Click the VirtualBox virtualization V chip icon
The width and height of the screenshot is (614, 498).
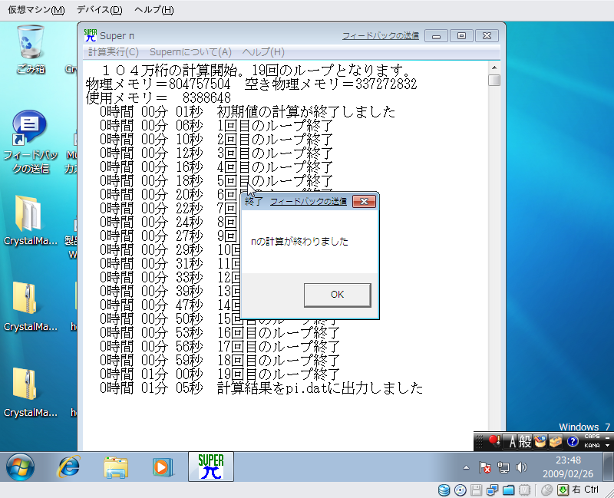pos(524,490)
